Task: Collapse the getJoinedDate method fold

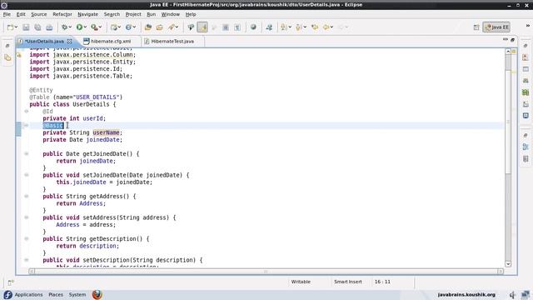Action: tap(27, 153)
